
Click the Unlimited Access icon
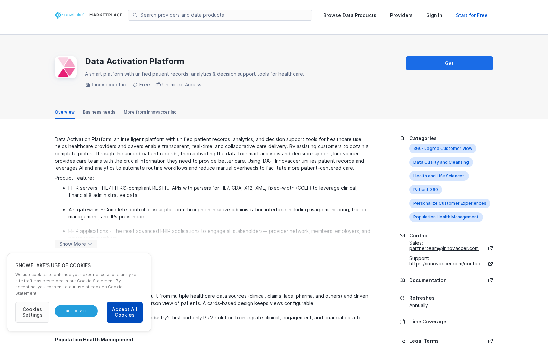[x=158, y=84]
